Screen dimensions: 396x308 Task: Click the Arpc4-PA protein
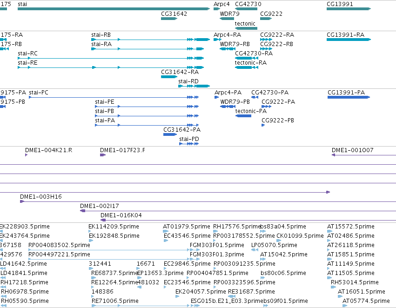tap(217, 97)
